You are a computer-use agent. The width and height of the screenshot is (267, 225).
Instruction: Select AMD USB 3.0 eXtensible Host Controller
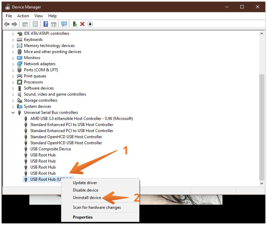pos(81,119)
